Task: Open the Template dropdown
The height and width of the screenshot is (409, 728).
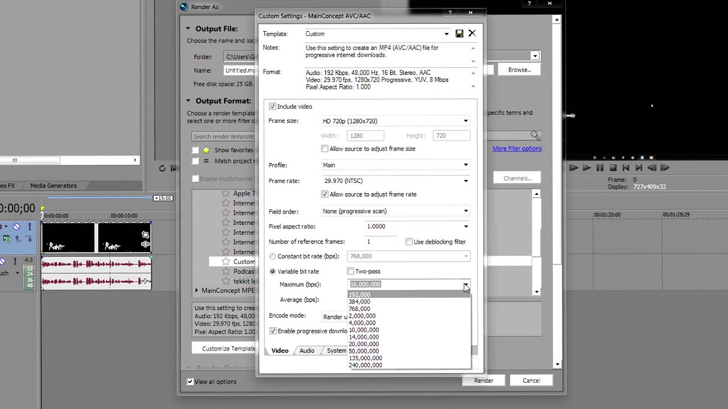Action: 446,34
